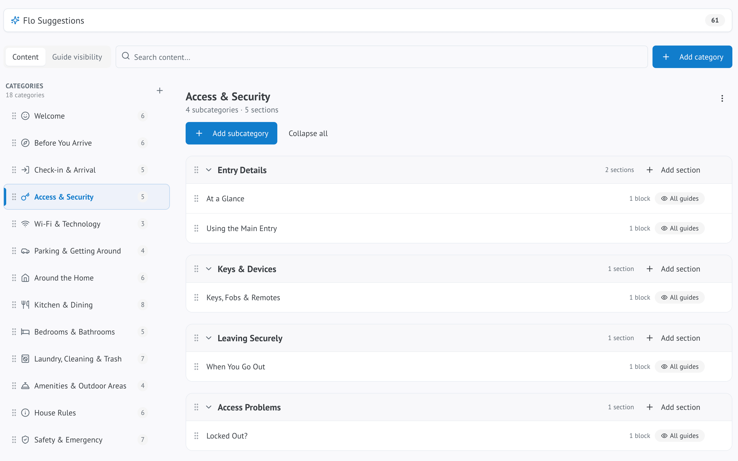The height and width of the screenshot is (461, 738).
Task: Grab the drag handle for Keys, Fobs & Remotes
Action: [196, 298]
